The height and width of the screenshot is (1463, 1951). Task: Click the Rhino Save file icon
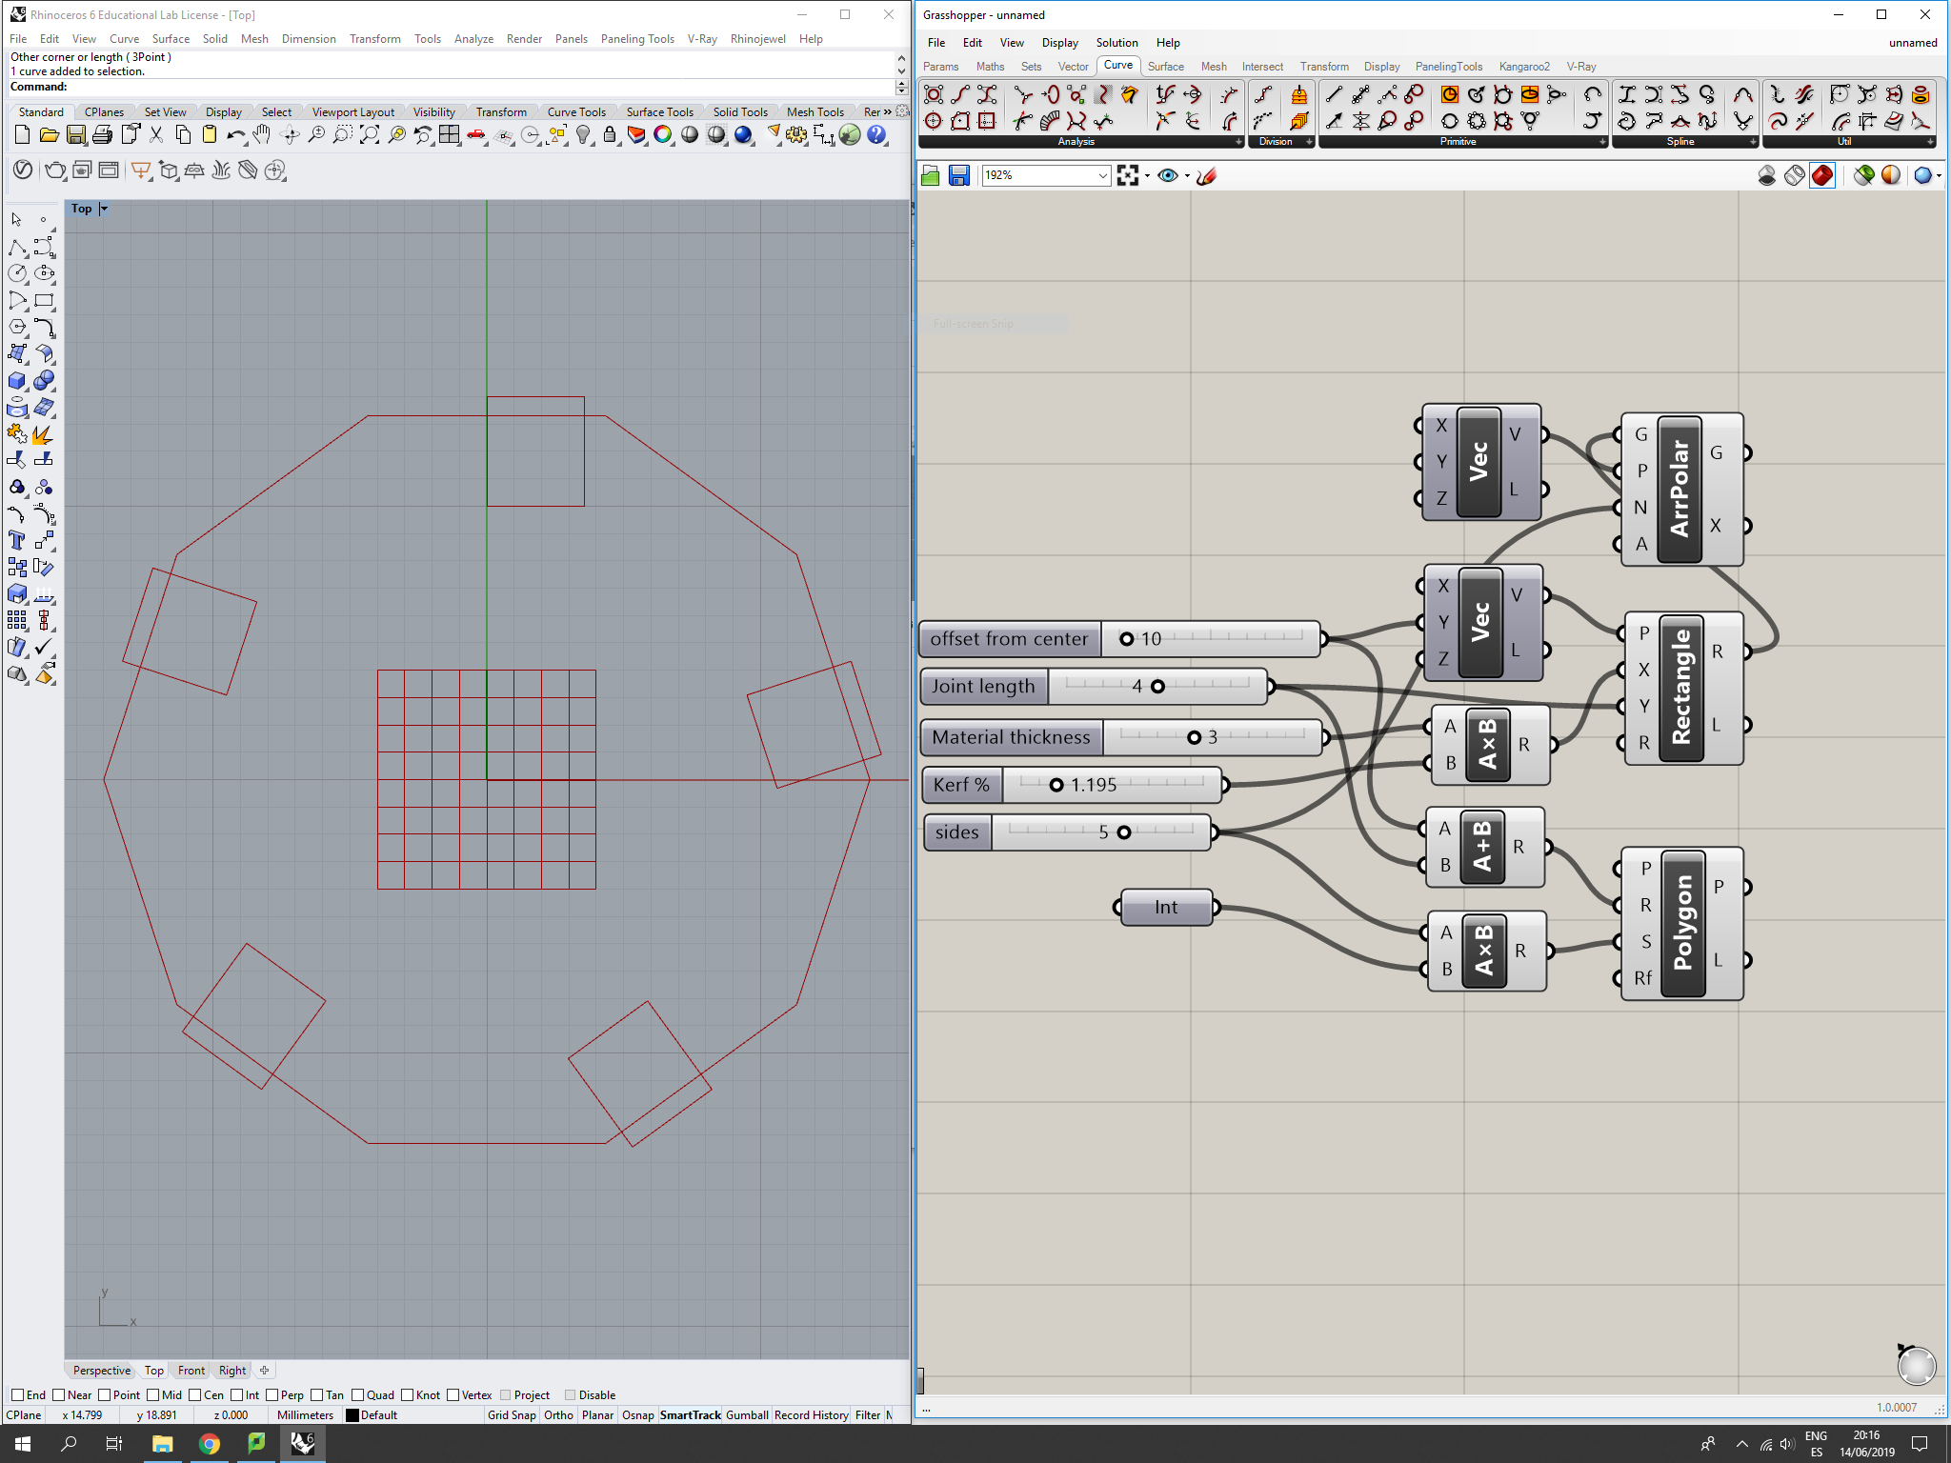coord(76,135)
